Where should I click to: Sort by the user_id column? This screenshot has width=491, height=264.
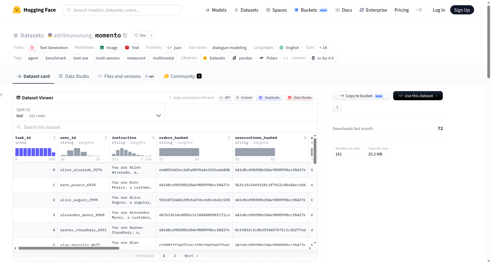click(x=106, y=138)
